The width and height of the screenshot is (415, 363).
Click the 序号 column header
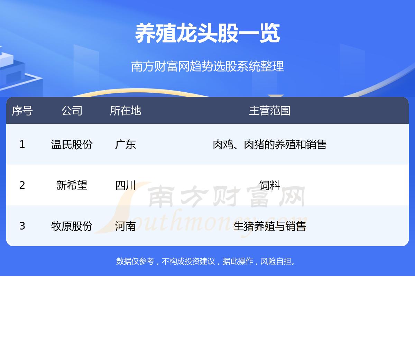(x=22, y=111)
